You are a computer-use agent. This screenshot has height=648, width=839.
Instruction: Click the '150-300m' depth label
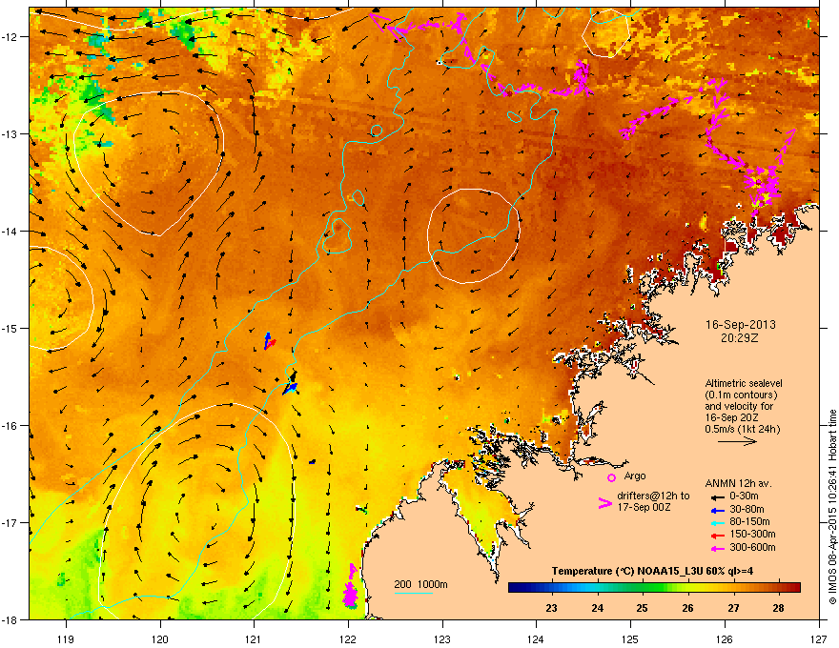(752, 534)
